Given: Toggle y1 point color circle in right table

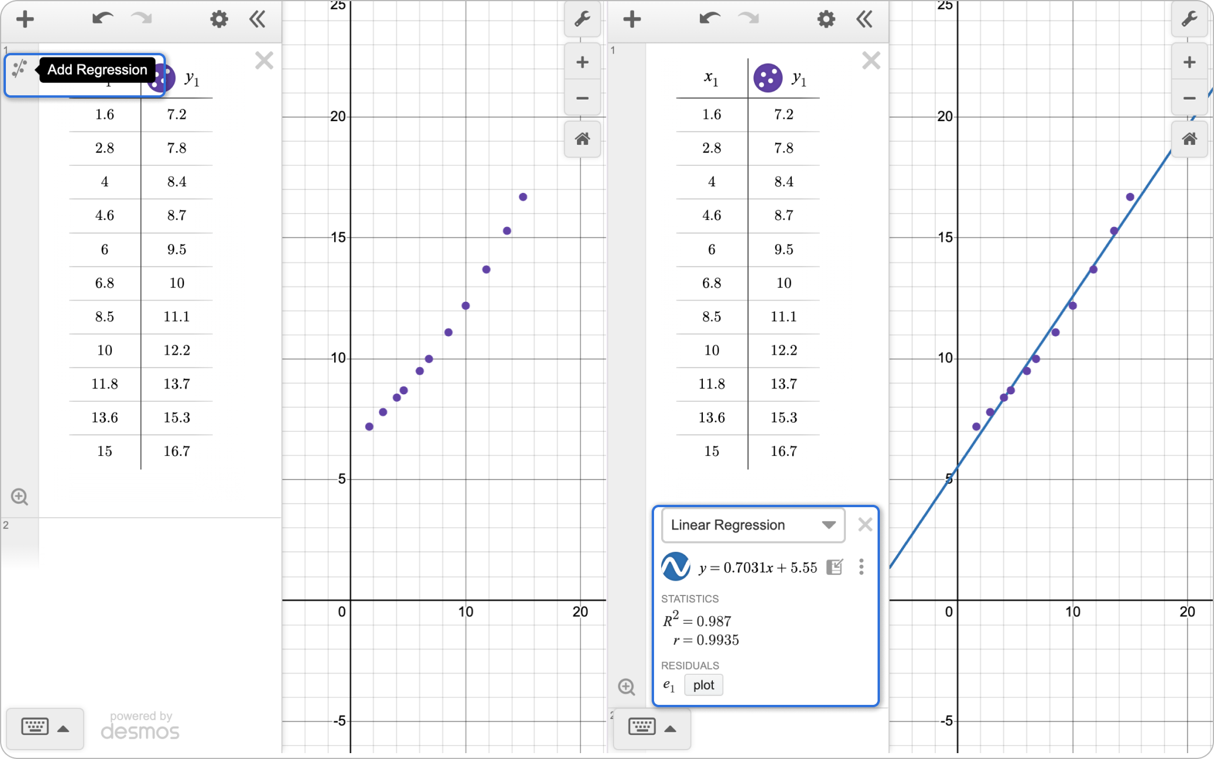Looking at the screenshot, I should tap(768, 78).
